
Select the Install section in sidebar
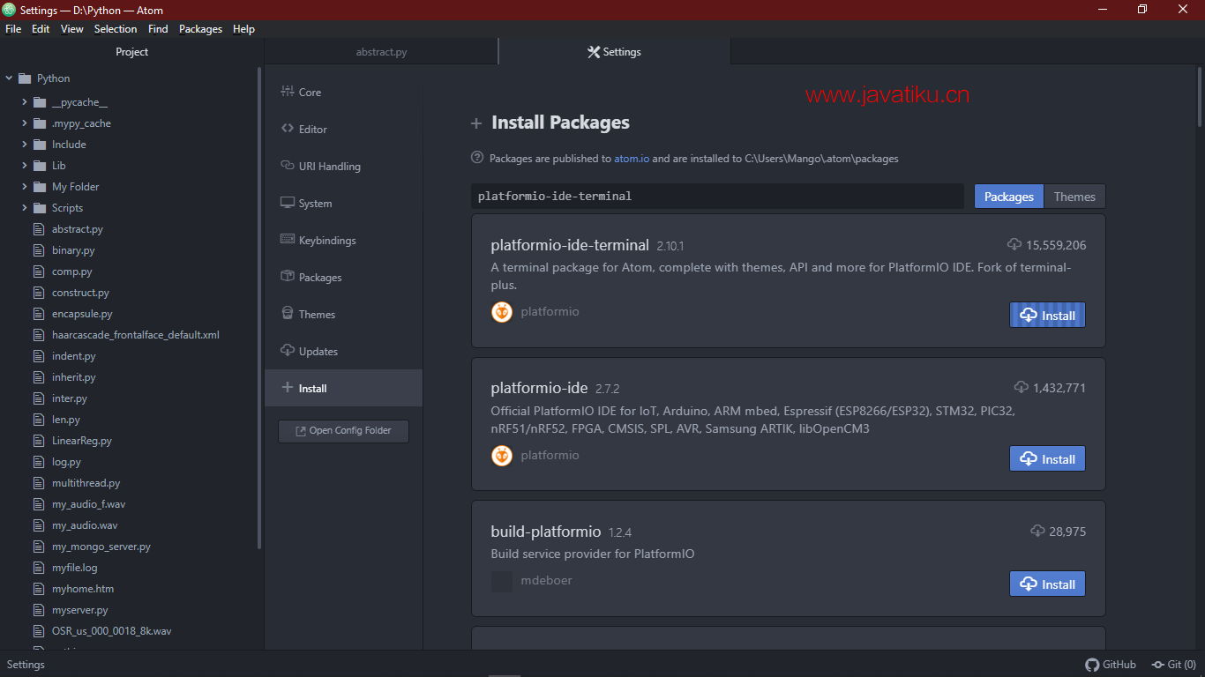click(x=343, y=388)
